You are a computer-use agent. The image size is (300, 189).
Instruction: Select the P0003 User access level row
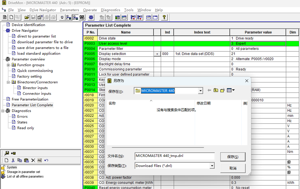point(191,43)
